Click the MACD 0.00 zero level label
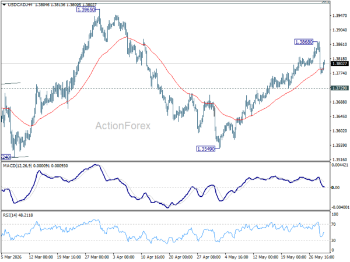The width and height of the screenshot is (350, 262). pyautogui.click(x=335, y=187)
